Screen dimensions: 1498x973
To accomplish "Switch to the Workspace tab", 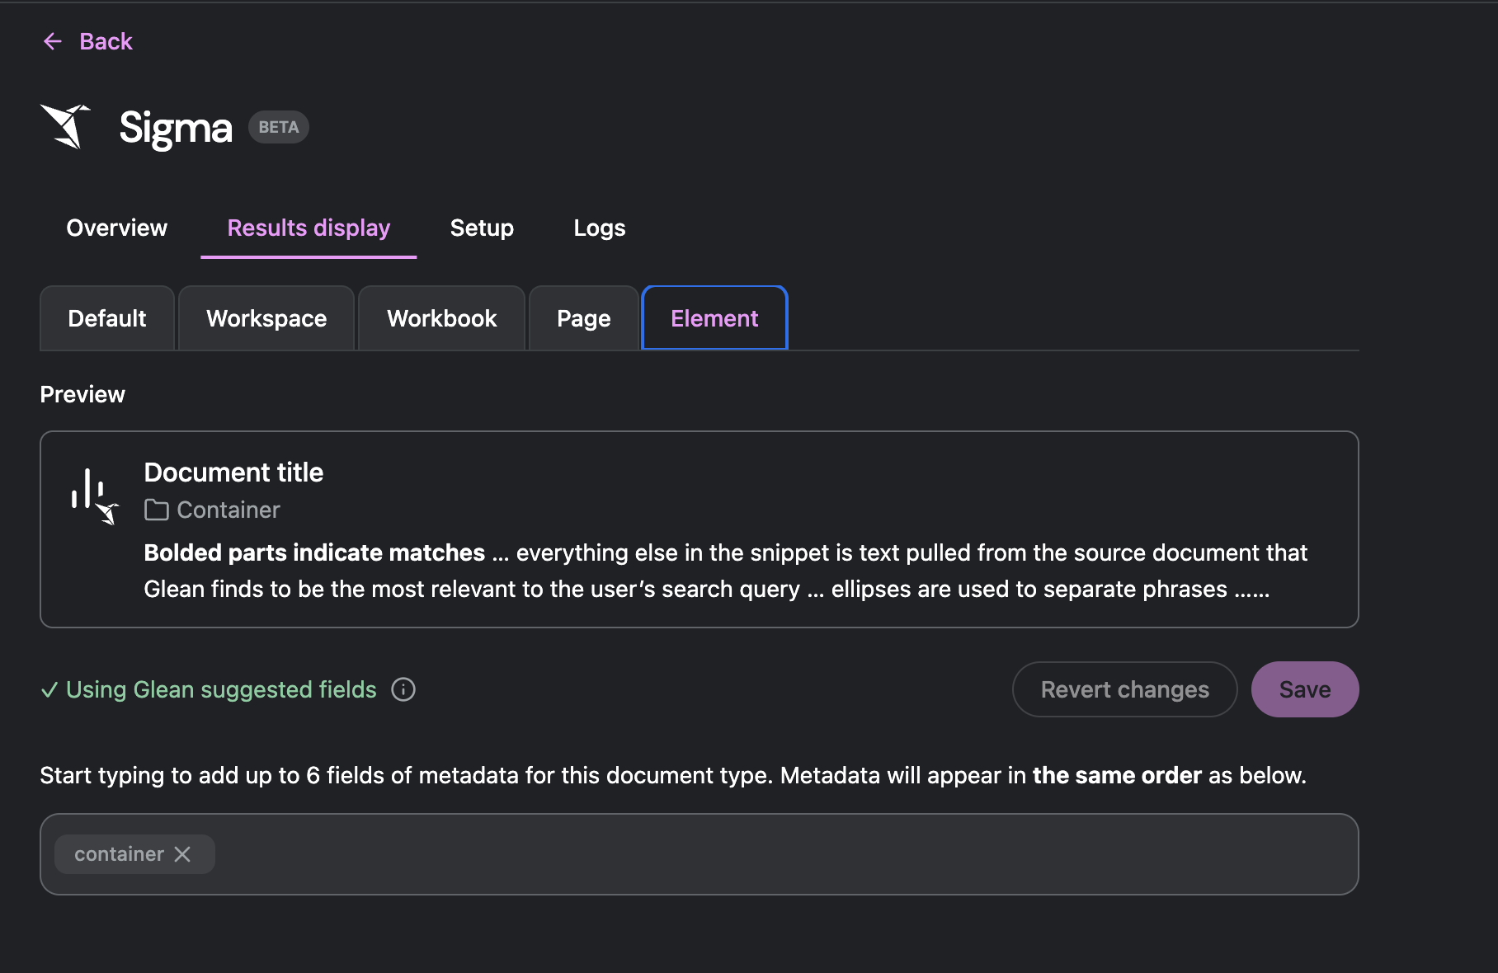I will tap(266, 318).
